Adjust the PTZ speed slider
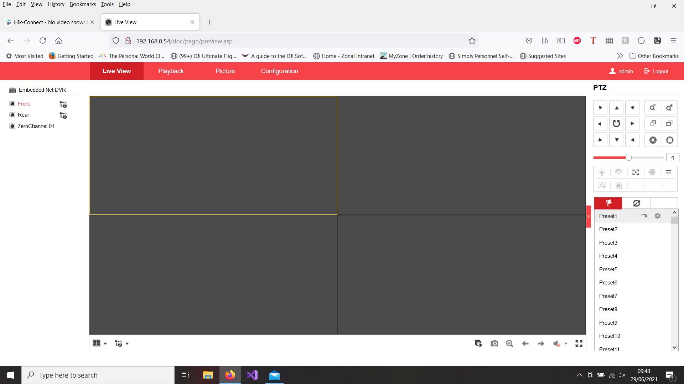Viewport: 684px width, 384px height. click(x=628, y=158)
